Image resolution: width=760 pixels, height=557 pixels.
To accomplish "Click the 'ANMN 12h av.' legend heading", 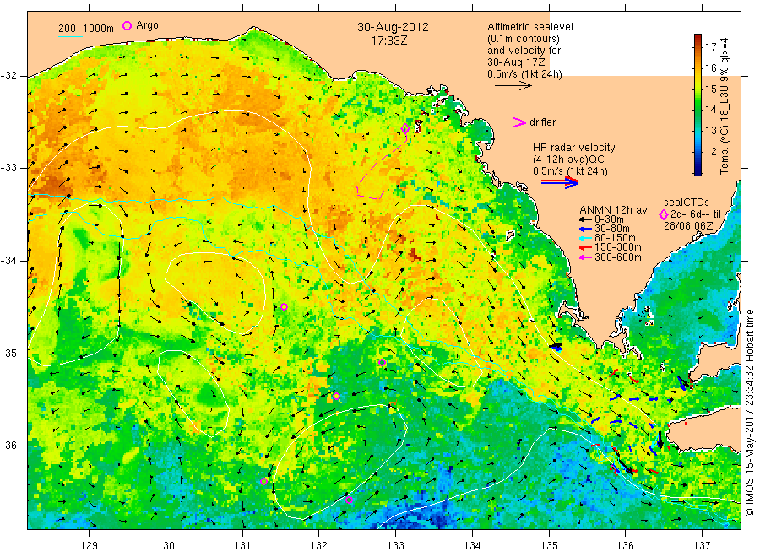I will pos(615,210).
